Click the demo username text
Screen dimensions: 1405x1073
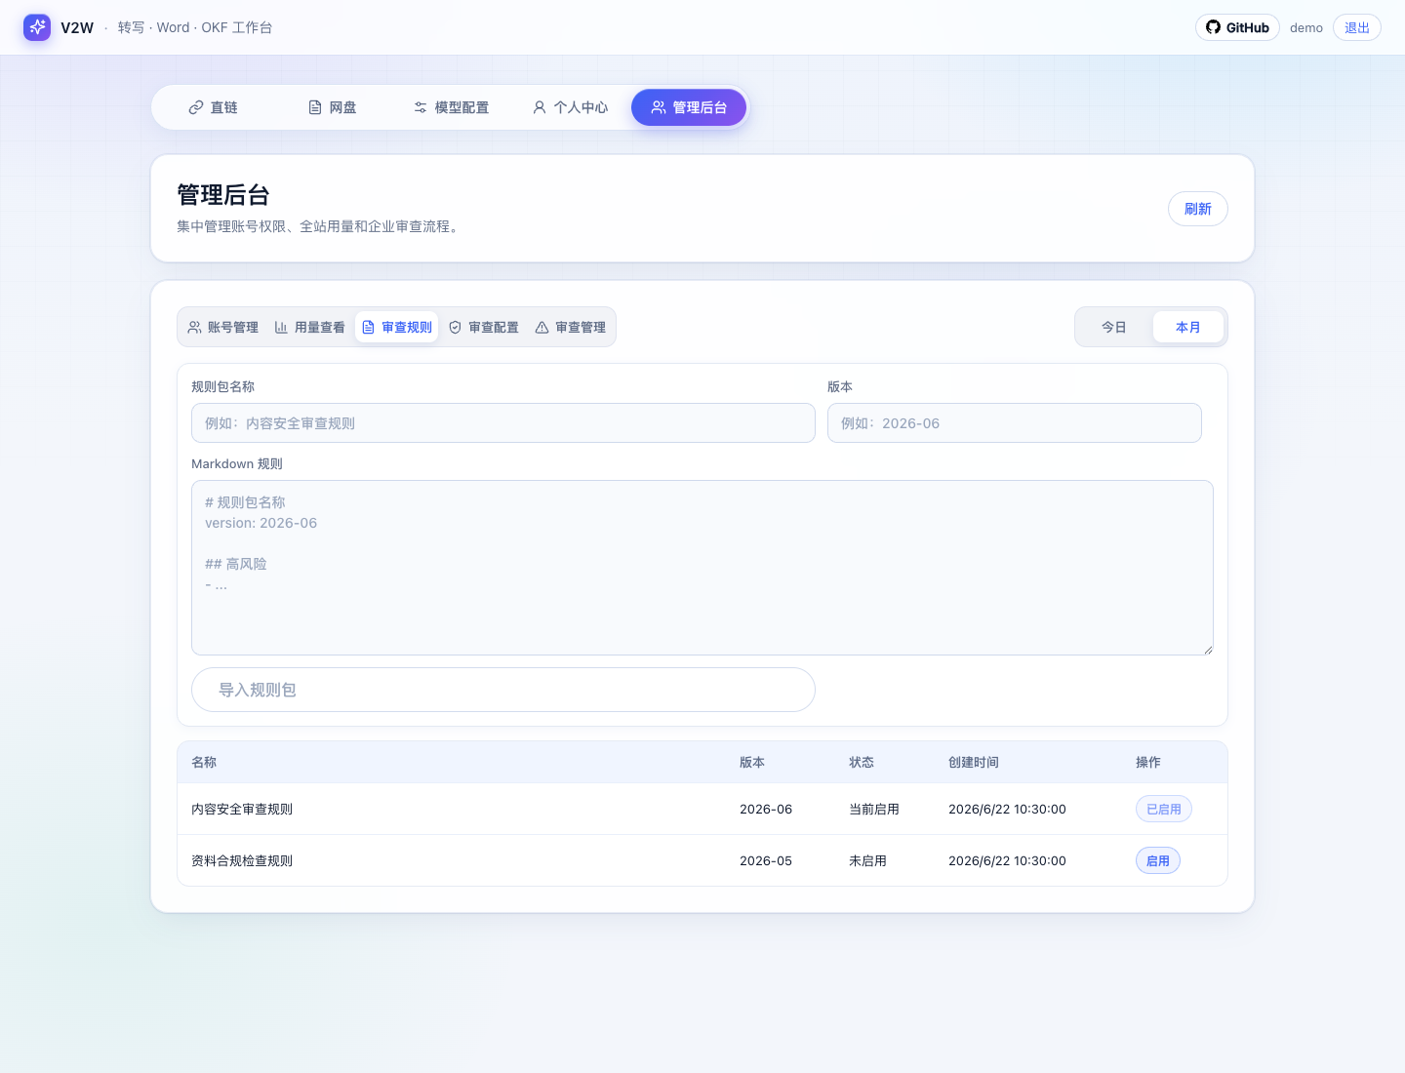1306,27
